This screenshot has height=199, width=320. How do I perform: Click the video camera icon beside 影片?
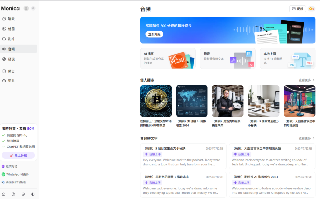(4, 39)
